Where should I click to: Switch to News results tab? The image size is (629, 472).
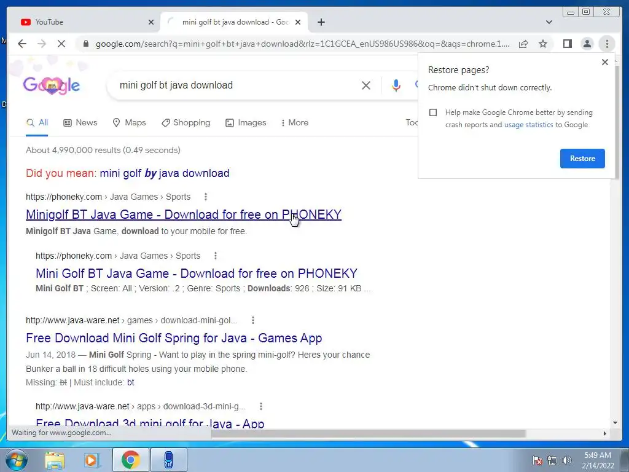[80, 123]
